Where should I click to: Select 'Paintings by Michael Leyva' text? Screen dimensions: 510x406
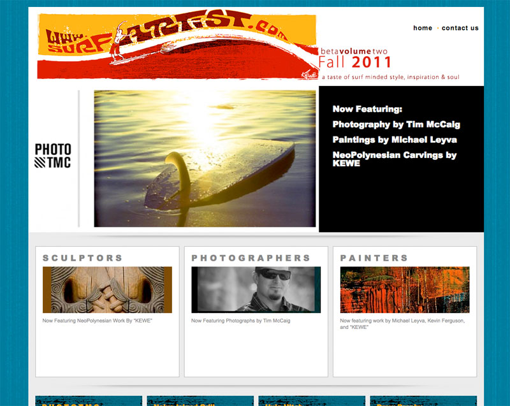[395, 140]
